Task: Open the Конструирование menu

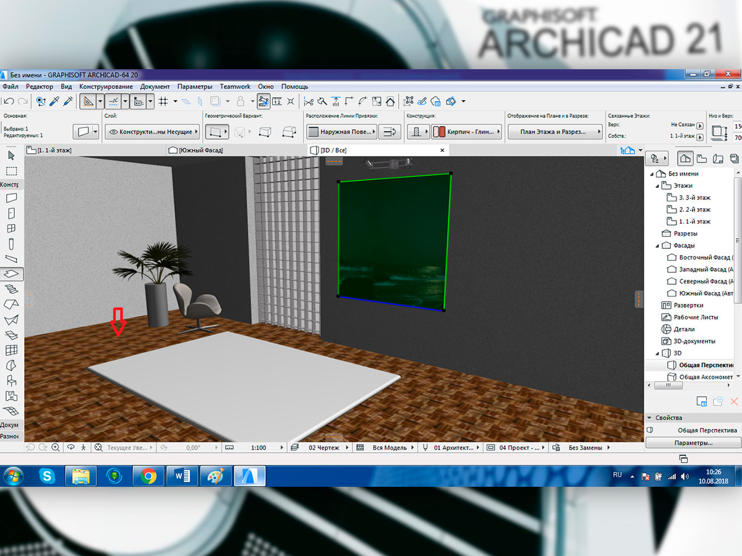Action: click(x=106, y=86)
